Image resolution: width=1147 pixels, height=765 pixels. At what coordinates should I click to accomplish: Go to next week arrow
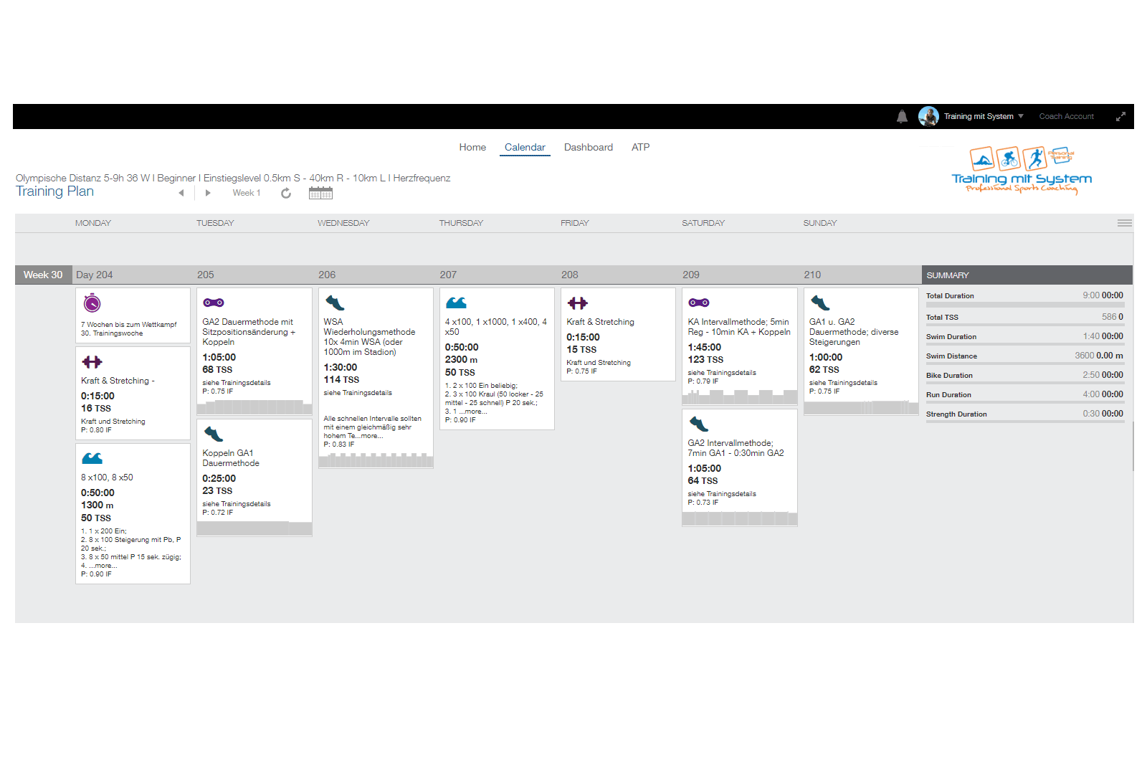tap(208, 193)
